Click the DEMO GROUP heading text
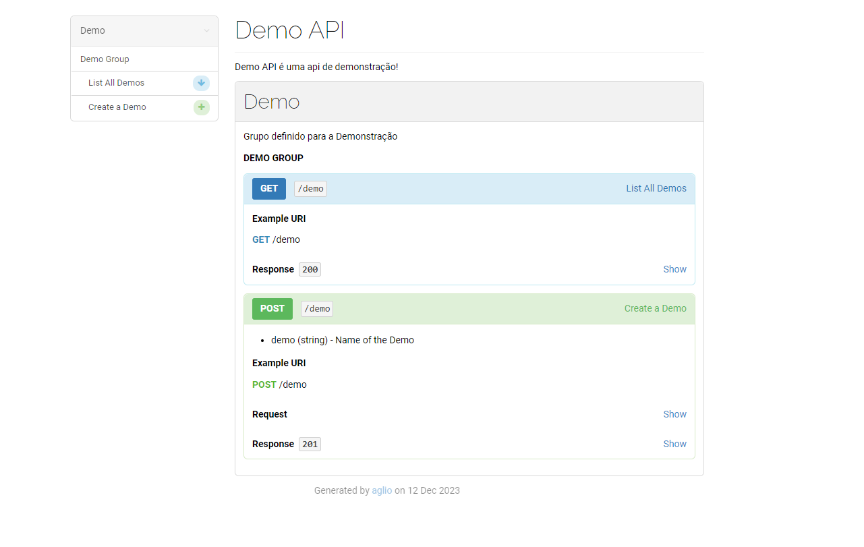The image size is (864, 547). coord(273,158)
